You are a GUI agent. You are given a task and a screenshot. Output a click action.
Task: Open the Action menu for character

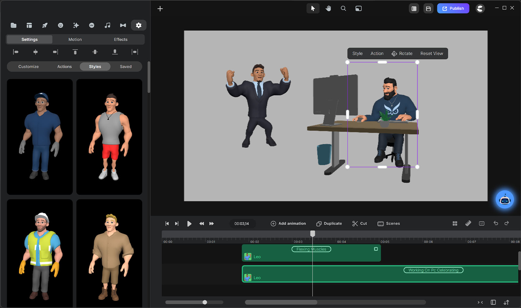(377, 54)
